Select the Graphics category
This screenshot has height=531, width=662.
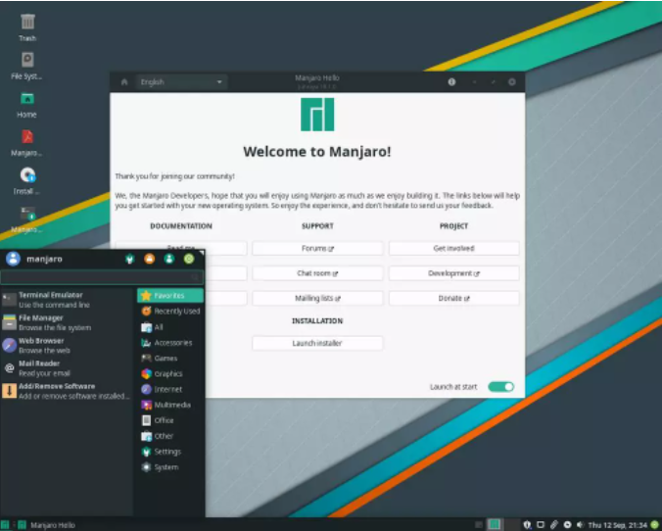pos(170,374)
